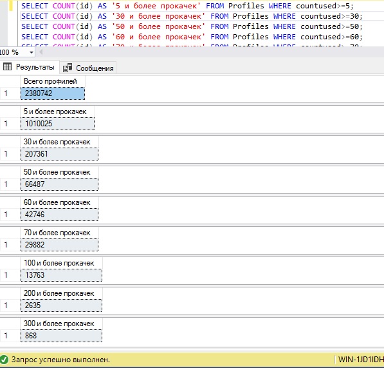The width and height of the screenshot is (384, 368).
Task: Select cell with value 2635
Action: coord(62,305)
